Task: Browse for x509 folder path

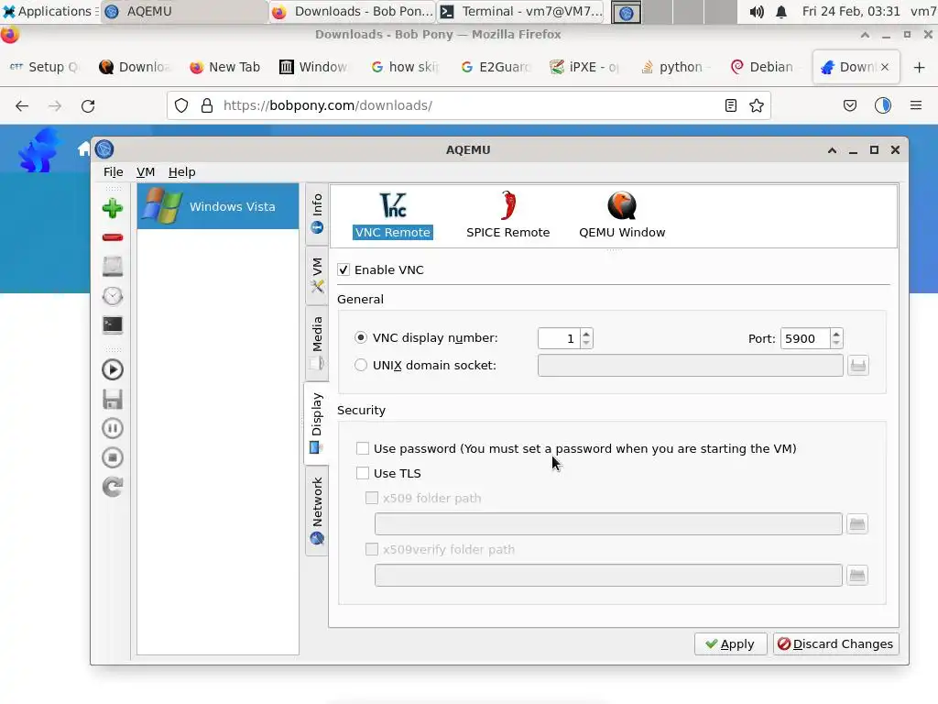Action: [857, 524]
